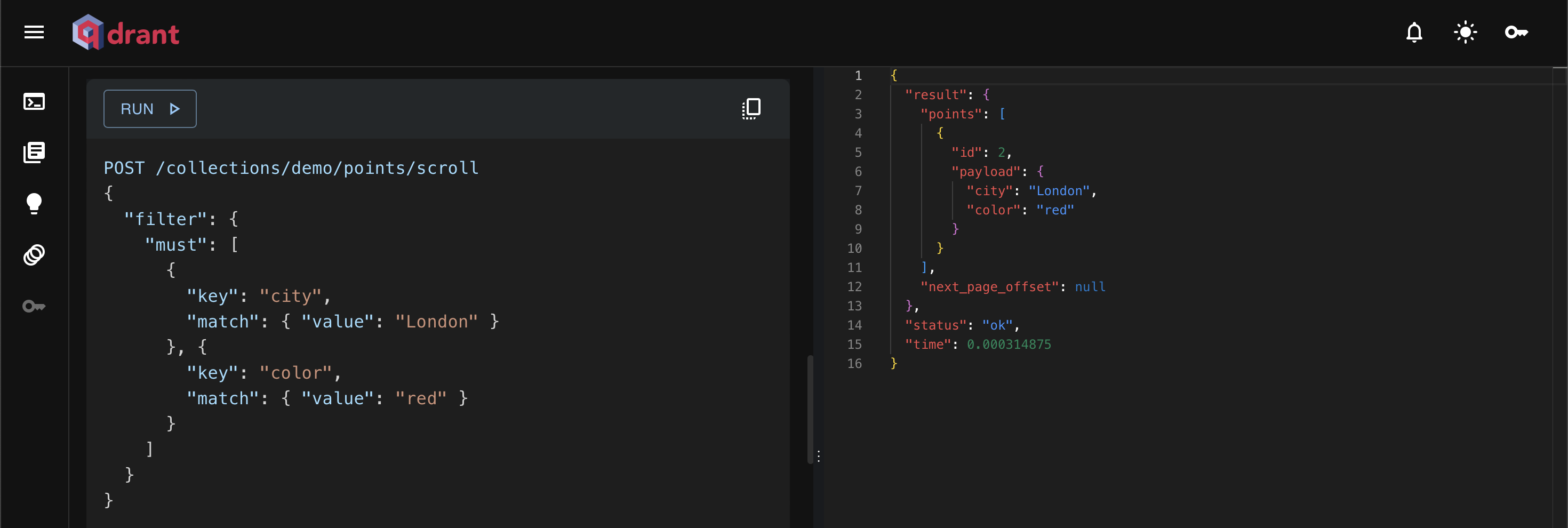
Task: Run the scroll request
Action: [x=150, y=109]
